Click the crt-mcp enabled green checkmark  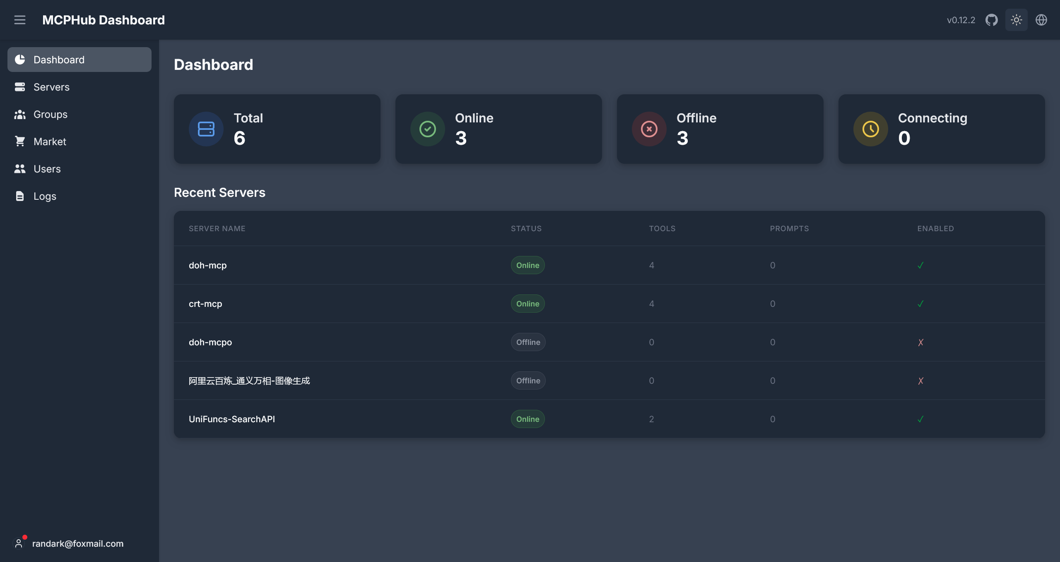tap(920, 304)
